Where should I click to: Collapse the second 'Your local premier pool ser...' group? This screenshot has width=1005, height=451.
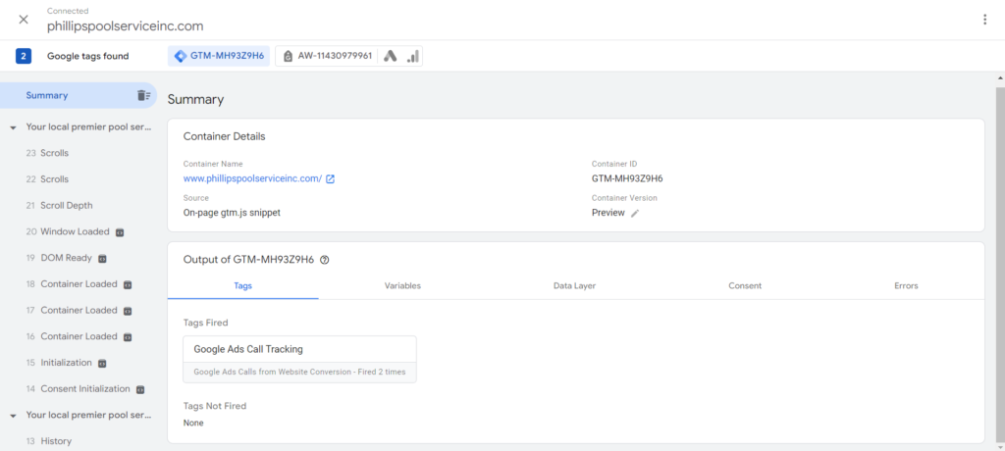point(13,415)
